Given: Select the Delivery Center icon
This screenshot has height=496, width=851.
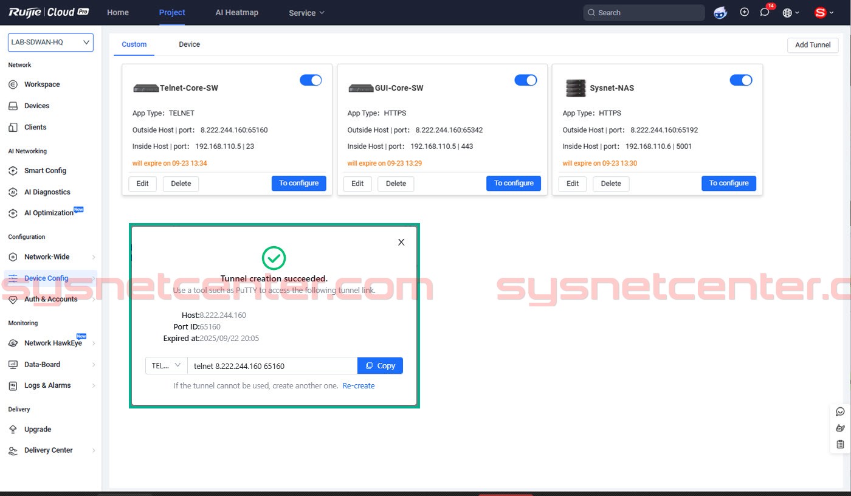Looking at the screenshot, I should click(x=13, y=450).
